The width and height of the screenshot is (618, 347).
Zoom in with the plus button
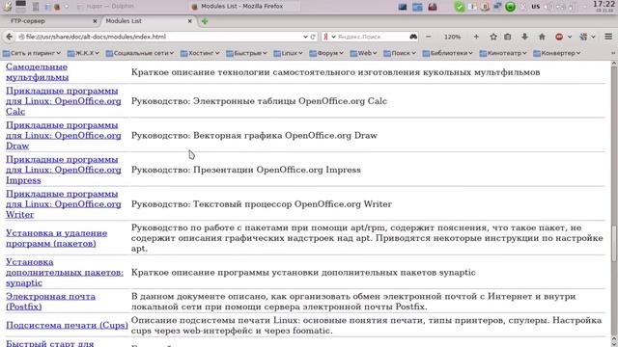[476, 37]
